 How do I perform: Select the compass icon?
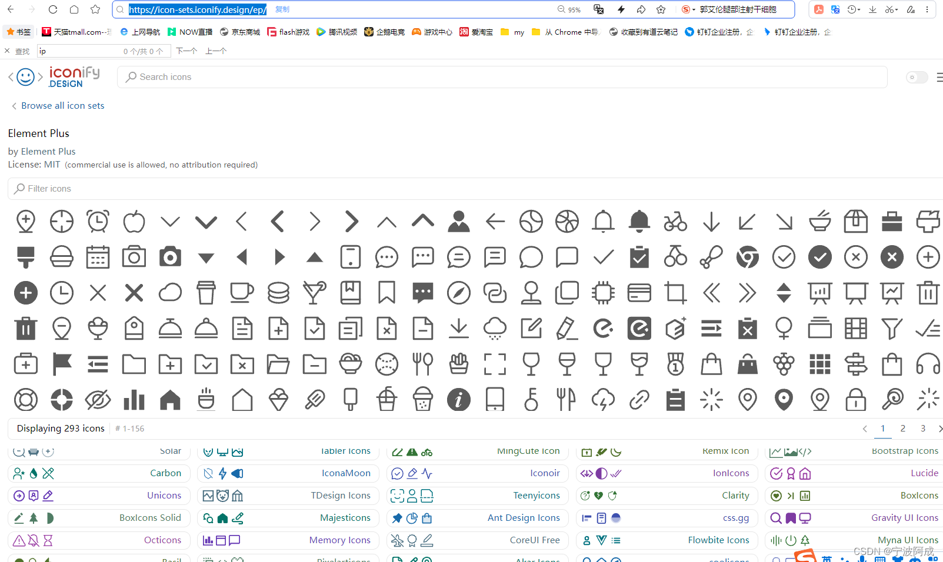point(459,293)
